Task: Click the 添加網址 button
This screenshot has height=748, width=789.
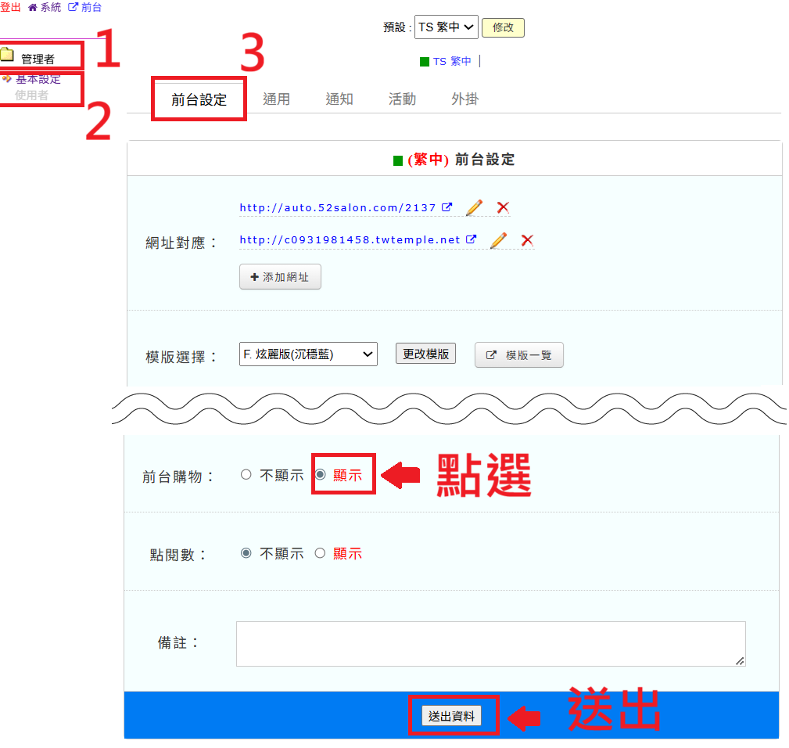Action: (x=280, y=277)
